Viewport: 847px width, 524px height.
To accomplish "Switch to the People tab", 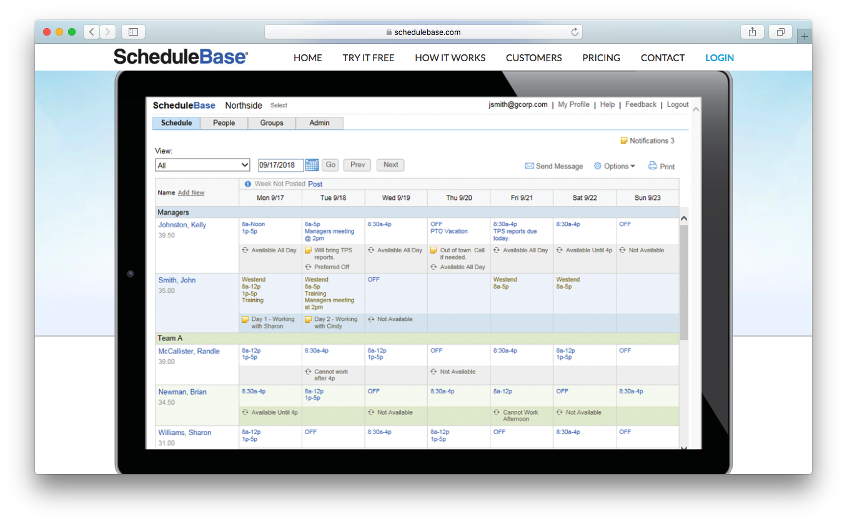I will pyautogui.click(x=224, y=123).
